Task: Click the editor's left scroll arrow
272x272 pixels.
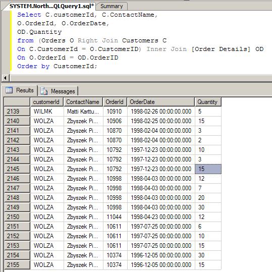Action: coord(5,78)
